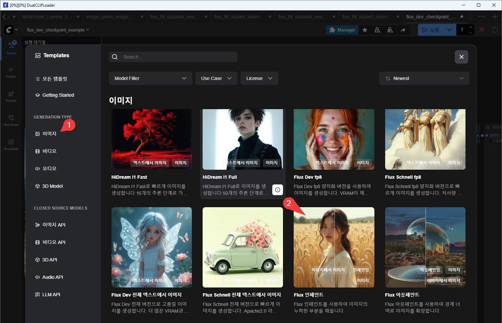
Task: Click the info icon on HiDream I1 Full card
Action: (x=277, y=190)
